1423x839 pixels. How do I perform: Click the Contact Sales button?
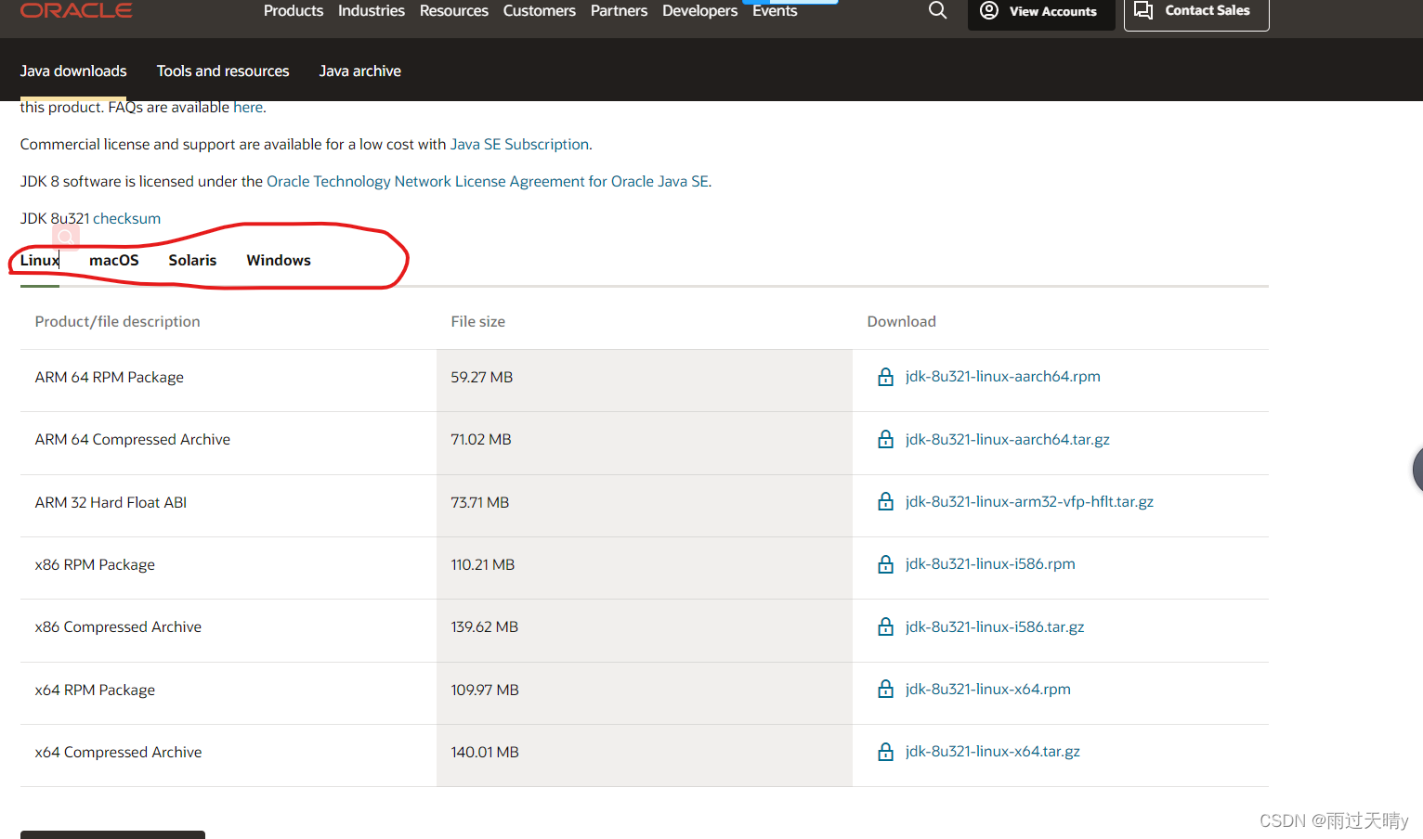coord(1196,13)
